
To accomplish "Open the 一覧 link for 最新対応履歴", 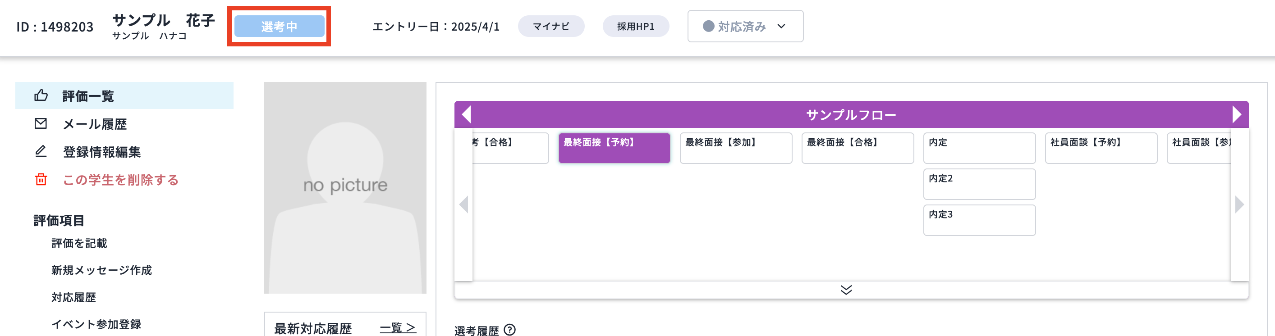I will click(398, 327).
